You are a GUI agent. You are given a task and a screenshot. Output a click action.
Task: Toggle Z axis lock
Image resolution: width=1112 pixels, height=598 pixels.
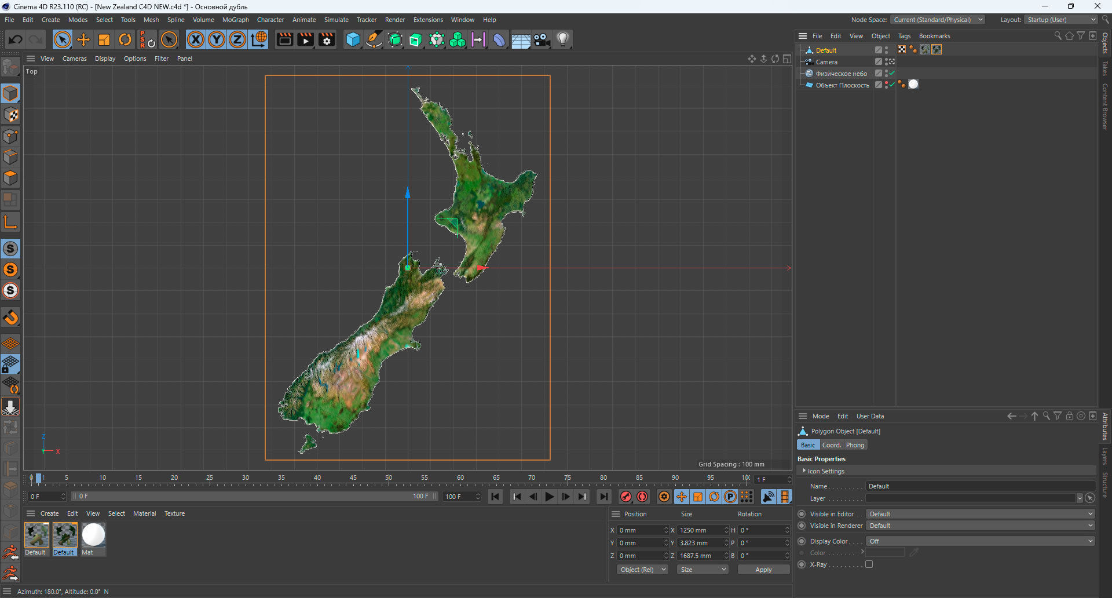point(237,39)
